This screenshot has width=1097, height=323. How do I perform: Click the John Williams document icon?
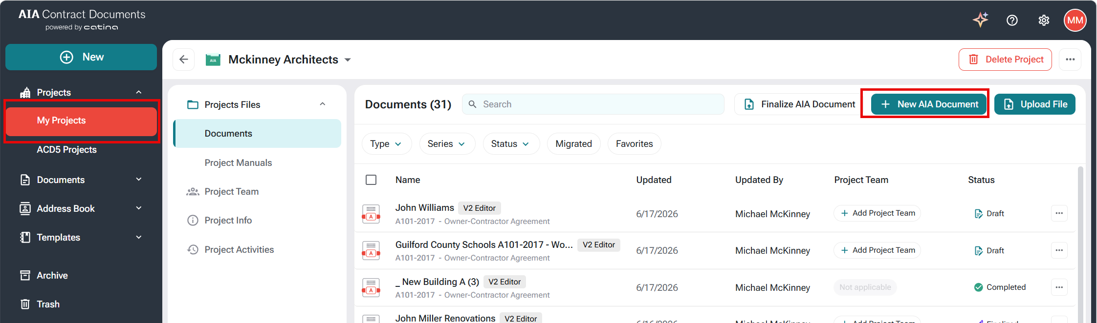point(371,214)
